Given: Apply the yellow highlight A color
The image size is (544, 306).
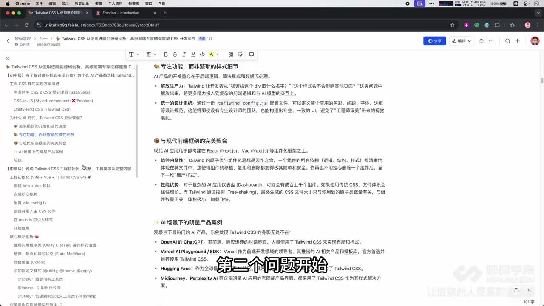Looking at the screenshot, I should click(x=211, y=54).
